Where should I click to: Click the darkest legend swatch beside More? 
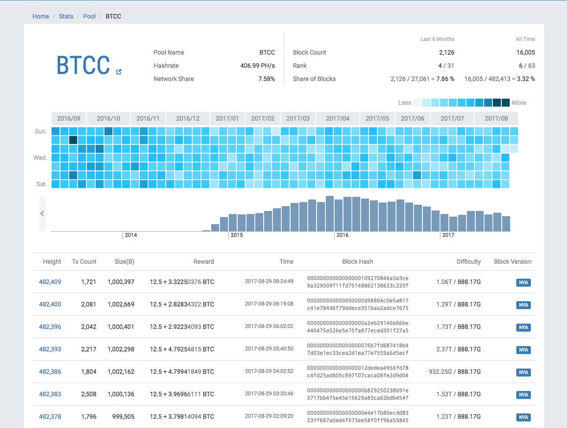coord(506,102)
